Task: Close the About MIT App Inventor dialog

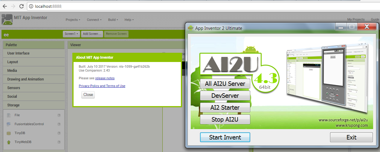Action: [88, 94]
